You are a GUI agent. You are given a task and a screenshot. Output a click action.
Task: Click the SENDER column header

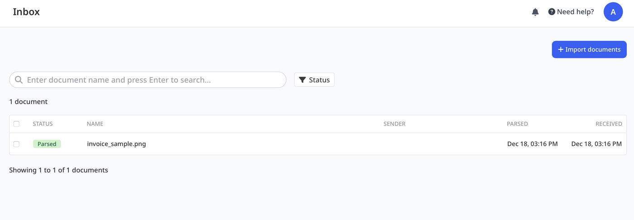(x=394, y=124)
